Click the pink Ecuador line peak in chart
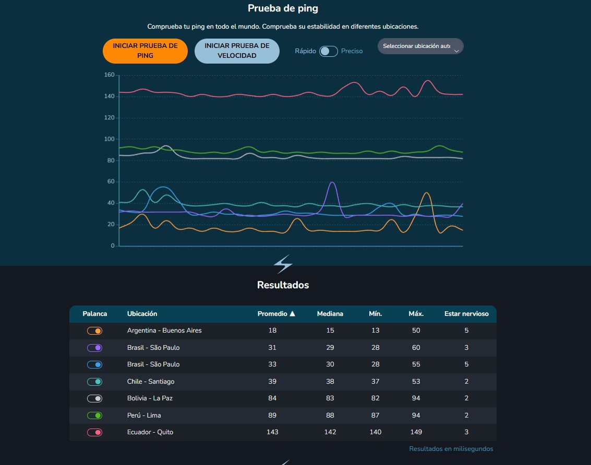The height and width of the screenshot is (465, 591). pos(428,81)
